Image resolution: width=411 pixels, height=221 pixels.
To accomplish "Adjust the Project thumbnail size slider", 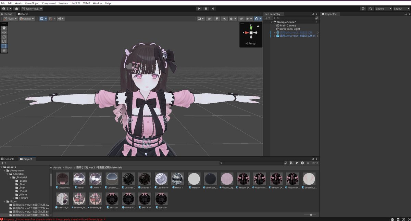I will tap(311, 214).
